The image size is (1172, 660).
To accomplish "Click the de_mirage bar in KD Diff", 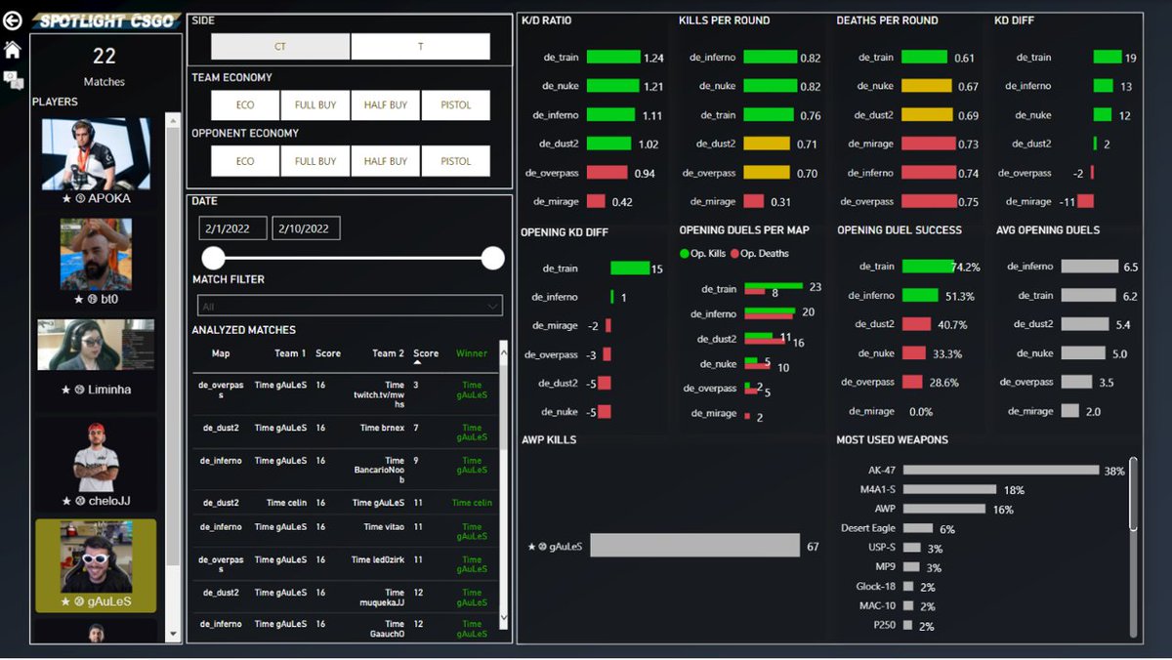I will pos(1085,201).
